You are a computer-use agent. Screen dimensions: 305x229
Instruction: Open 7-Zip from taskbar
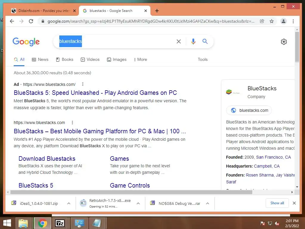pyautogui.click(x=60, y=223)
